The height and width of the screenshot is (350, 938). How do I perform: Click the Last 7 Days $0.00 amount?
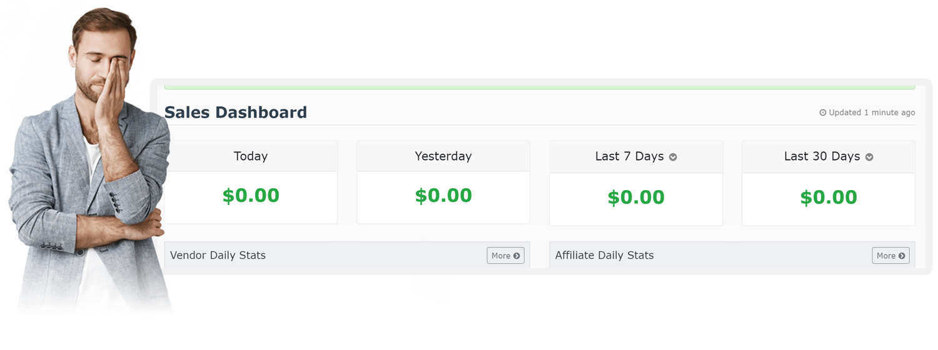636,197
